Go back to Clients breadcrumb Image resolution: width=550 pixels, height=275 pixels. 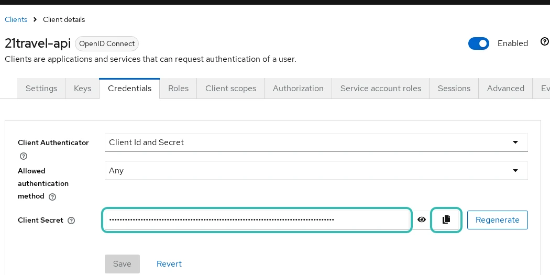(x=16, y=20)
